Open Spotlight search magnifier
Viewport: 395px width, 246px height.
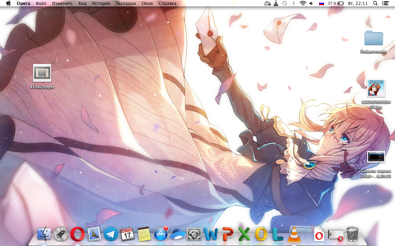pos(375,3)
